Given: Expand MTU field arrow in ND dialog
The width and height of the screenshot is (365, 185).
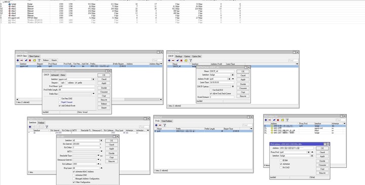Looking at the screenshot, I should (101, 152).
